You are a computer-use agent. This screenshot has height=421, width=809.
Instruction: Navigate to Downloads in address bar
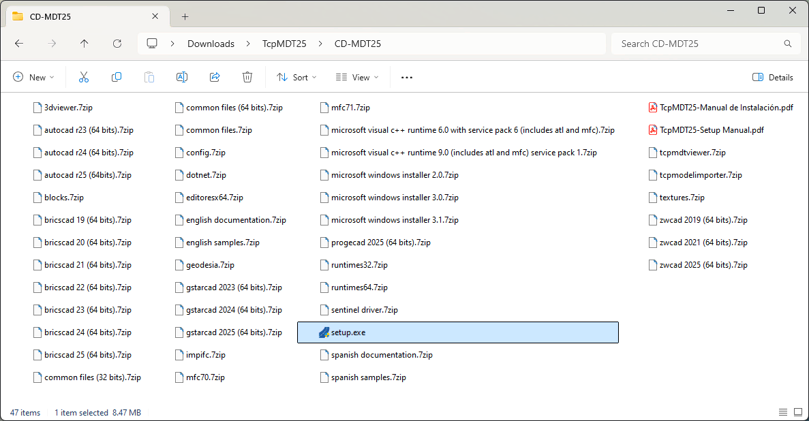pos(211,44)
